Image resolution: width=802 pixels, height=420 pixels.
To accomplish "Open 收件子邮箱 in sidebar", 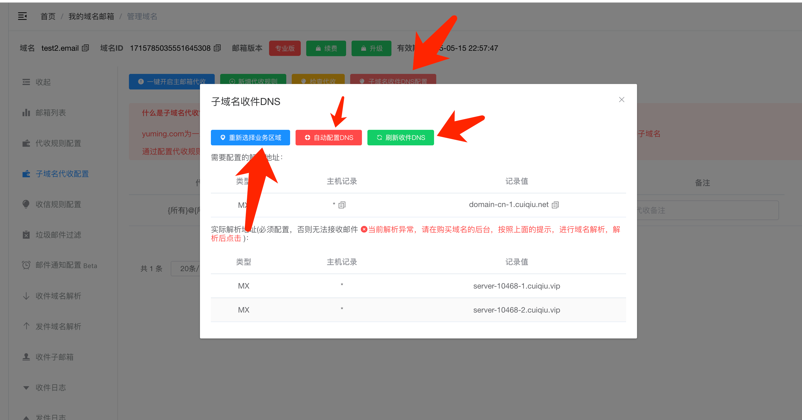I will coord(48,357).
